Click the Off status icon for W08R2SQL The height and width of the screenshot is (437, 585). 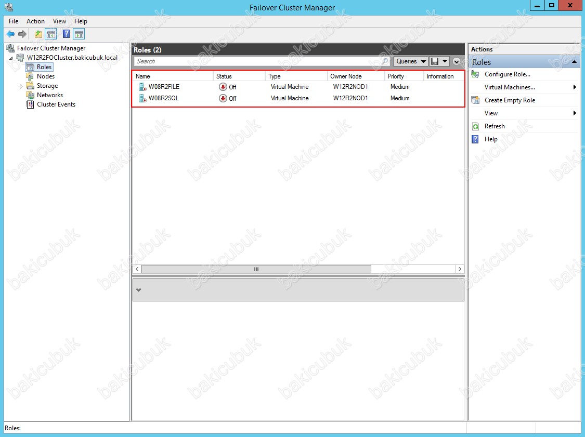point(223,98)
